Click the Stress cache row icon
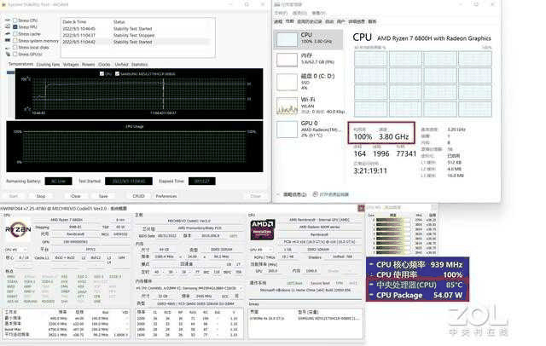Image resolution: width=546 pixels, height=346 pixels. [8, 34]
